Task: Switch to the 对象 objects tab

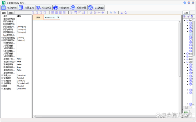Action: (11, 13)
